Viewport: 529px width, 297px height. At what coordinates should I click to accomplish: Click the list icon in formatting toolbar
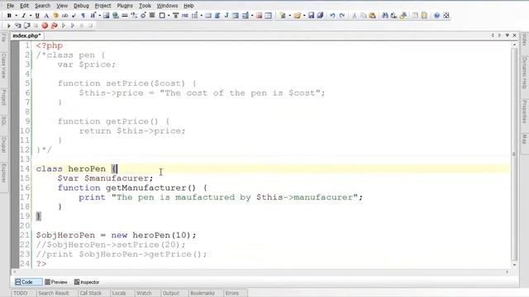(195, 16)
